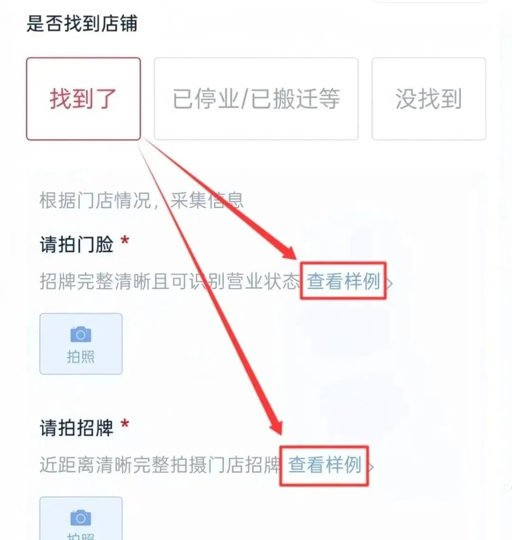Click the 拍照 label under 请拍门脸
Screen dimensions: 512x540
coord(81,357)
